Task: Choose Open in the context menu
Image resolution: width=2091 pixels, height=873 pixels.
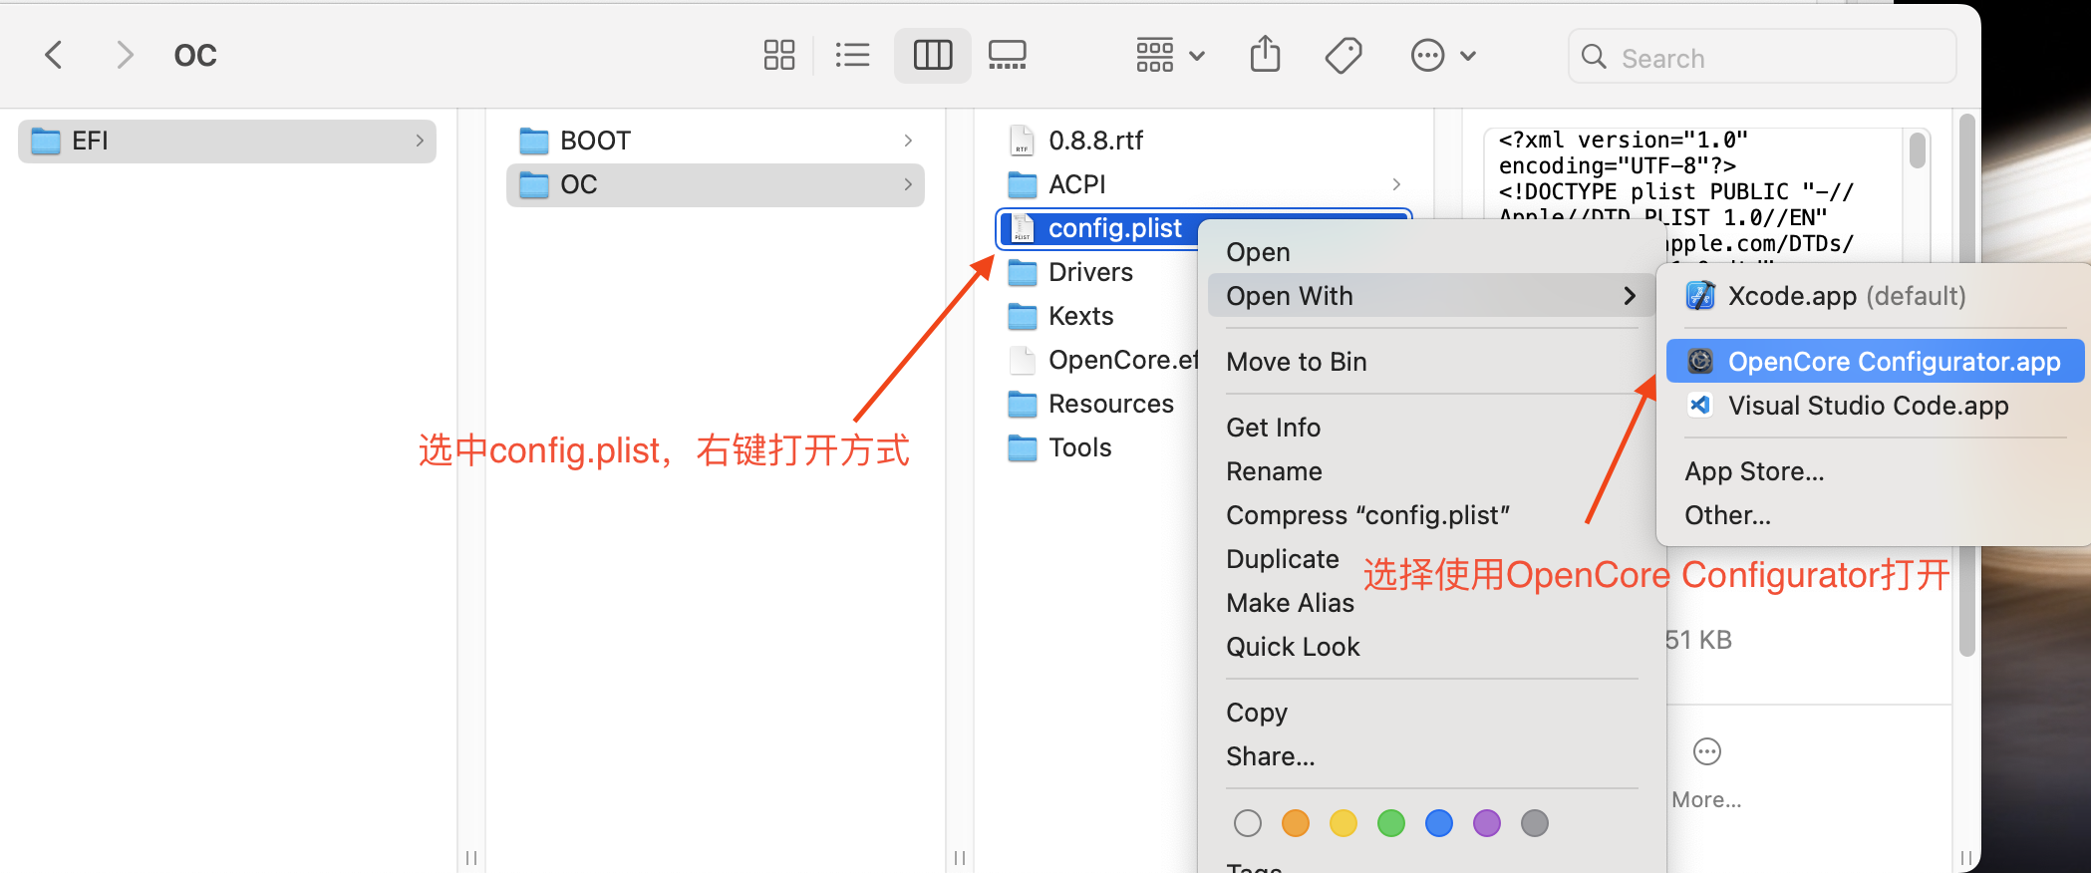Action: coord(1431,252)
